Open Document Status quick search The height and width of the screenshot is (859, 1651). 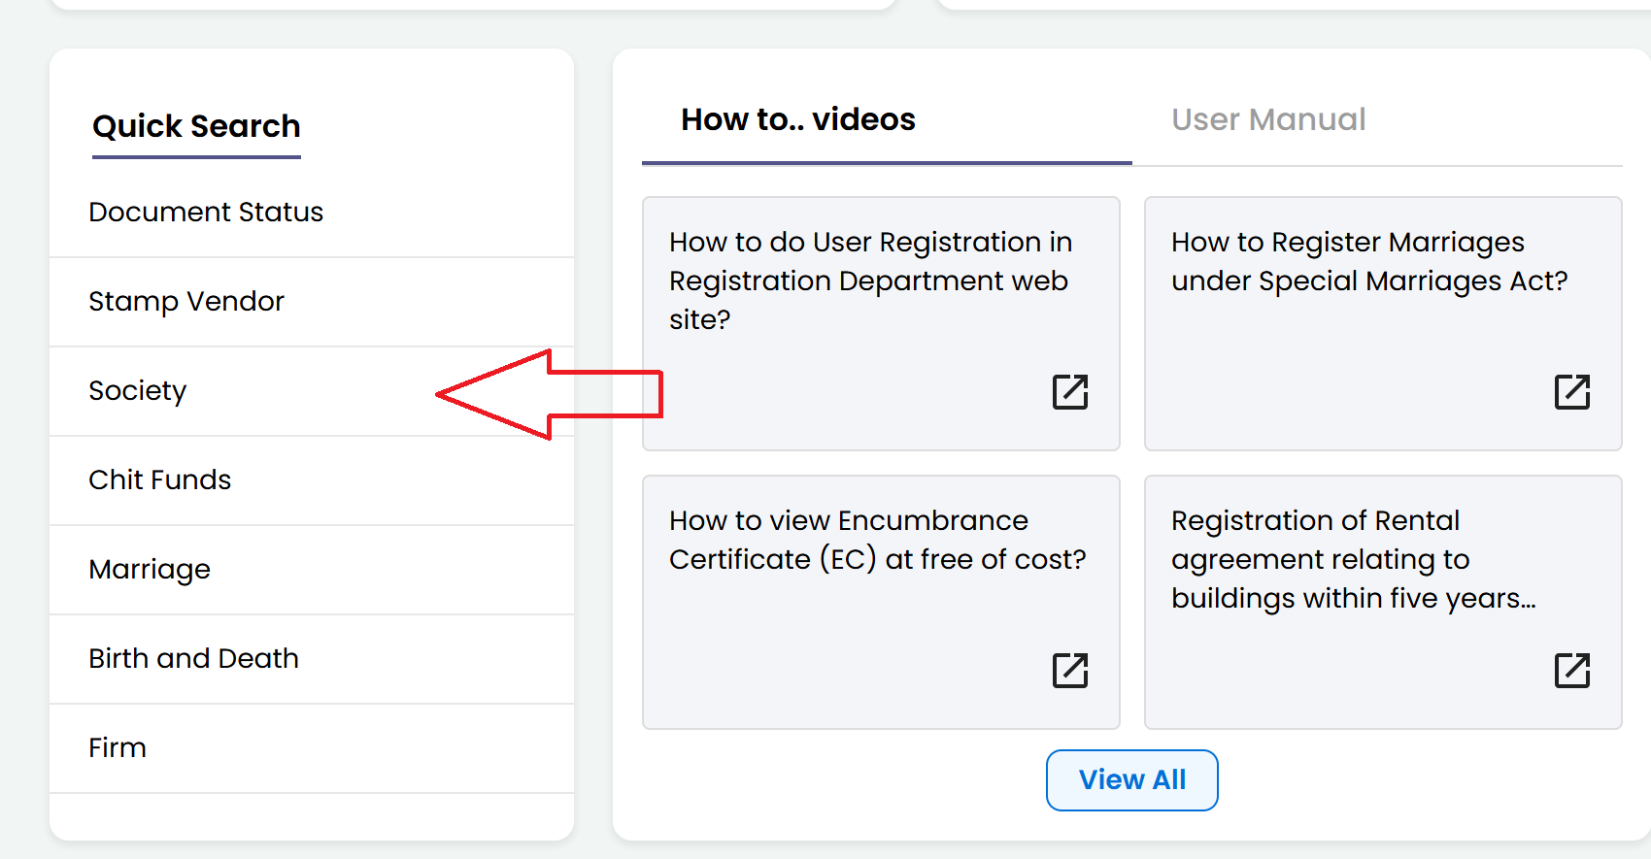(x=206, y=212)
